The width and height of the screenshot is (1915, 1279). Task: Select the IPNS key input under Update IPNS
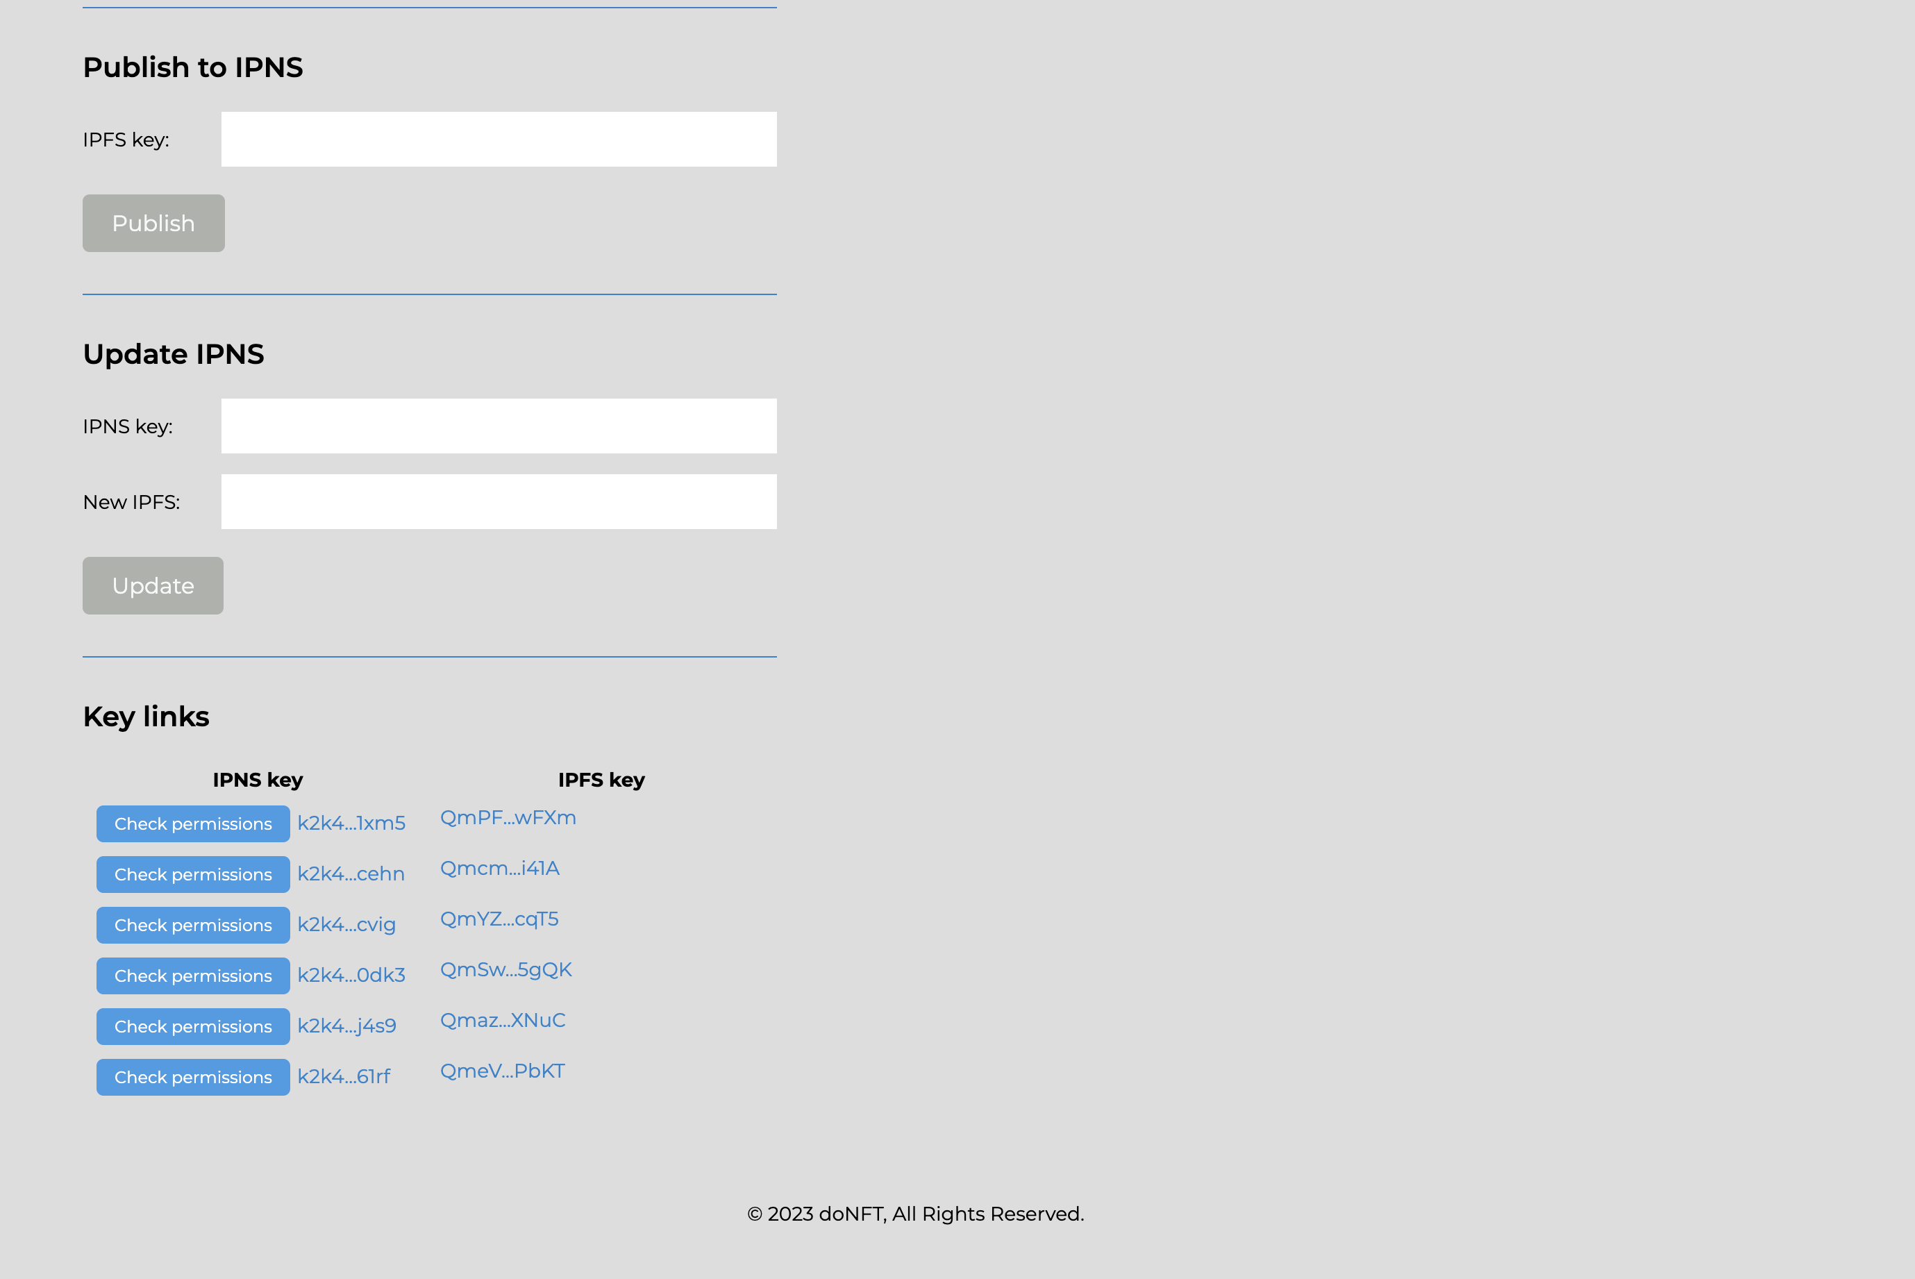pos(498,426)
